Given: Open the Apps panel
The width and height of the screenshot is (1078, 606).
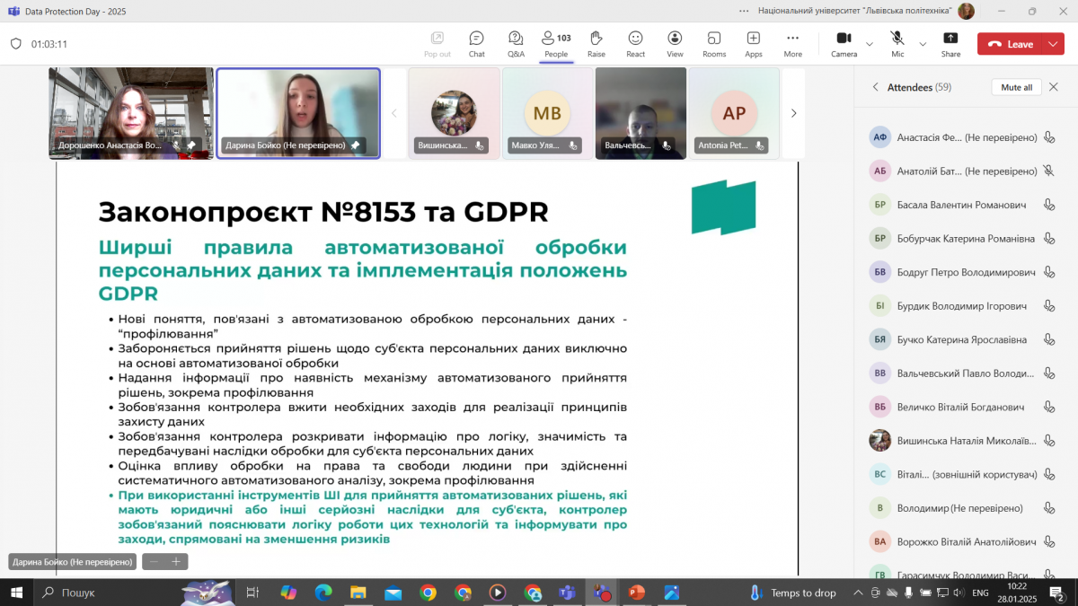Looking at the screenshot, I should 753,42.
